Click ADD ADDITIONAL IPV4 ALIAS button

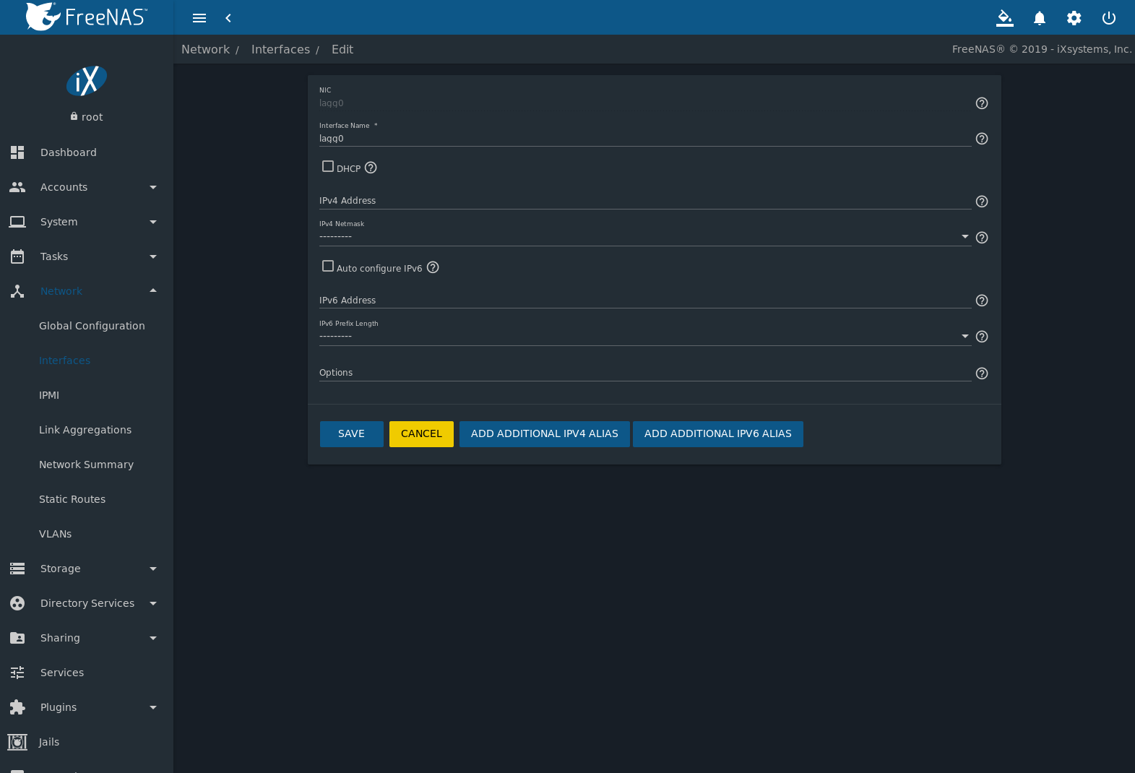(x=545, y=434)
